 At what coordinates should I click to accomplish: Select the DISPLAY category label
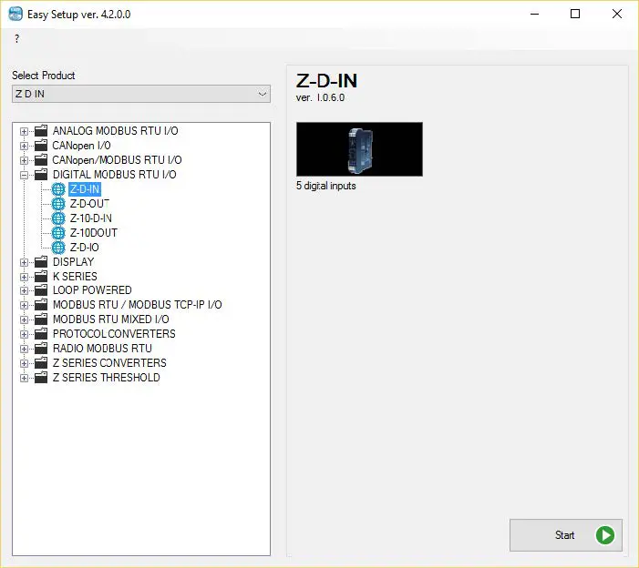pyautogui.click(x=73, y=261)
